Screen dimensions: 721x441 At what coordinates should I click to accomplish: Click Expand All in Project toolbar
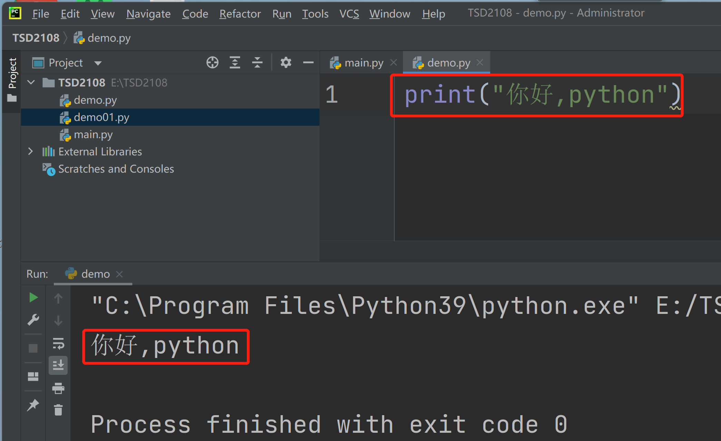click(x=235, y=63)
